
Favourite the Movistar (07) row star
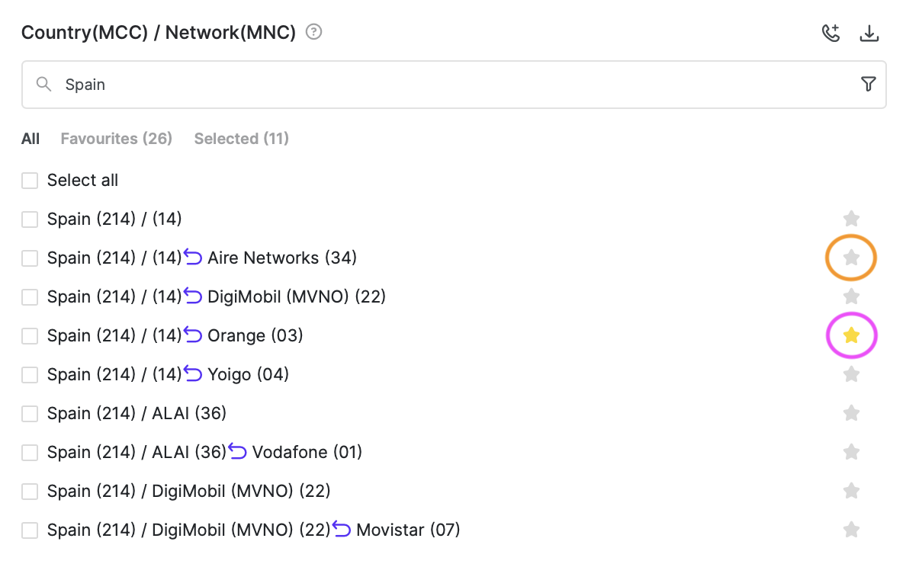(851, 530)
